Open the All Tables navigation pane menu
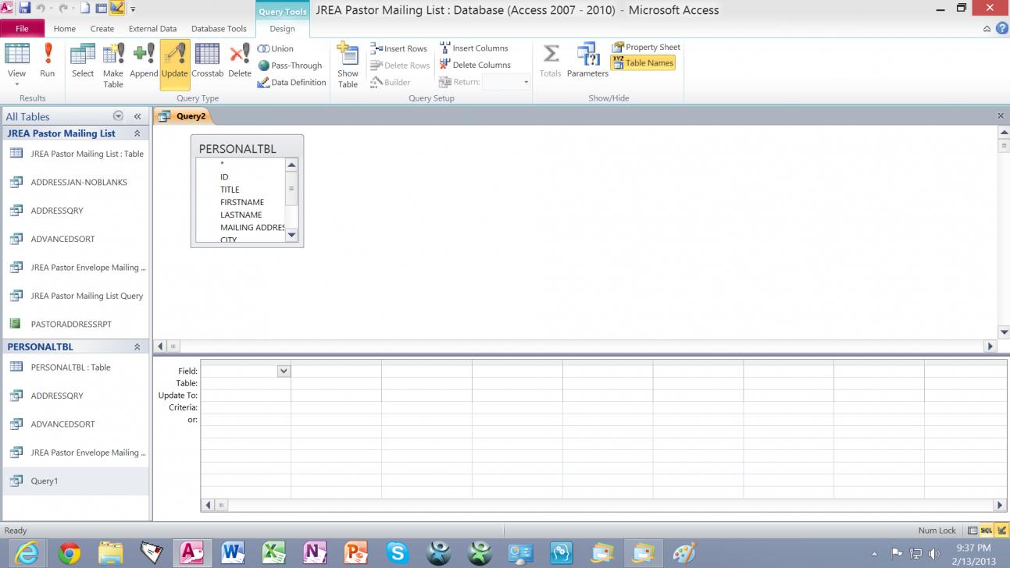Screen dimensions: 1010x568 click(x=118, y=116)
